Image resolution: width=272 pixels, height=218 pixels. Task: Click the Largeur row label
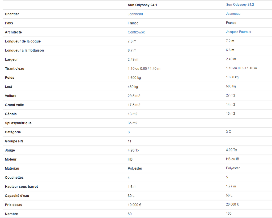(11, 59)
